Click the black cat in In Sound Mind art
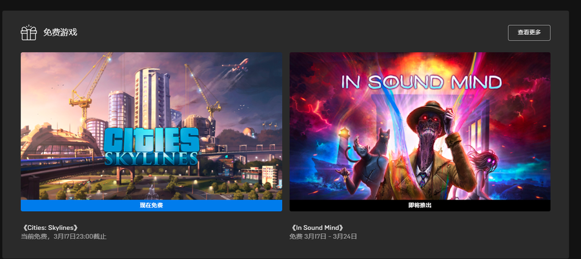The image size is (581, 259). click(x=382, y=141)
